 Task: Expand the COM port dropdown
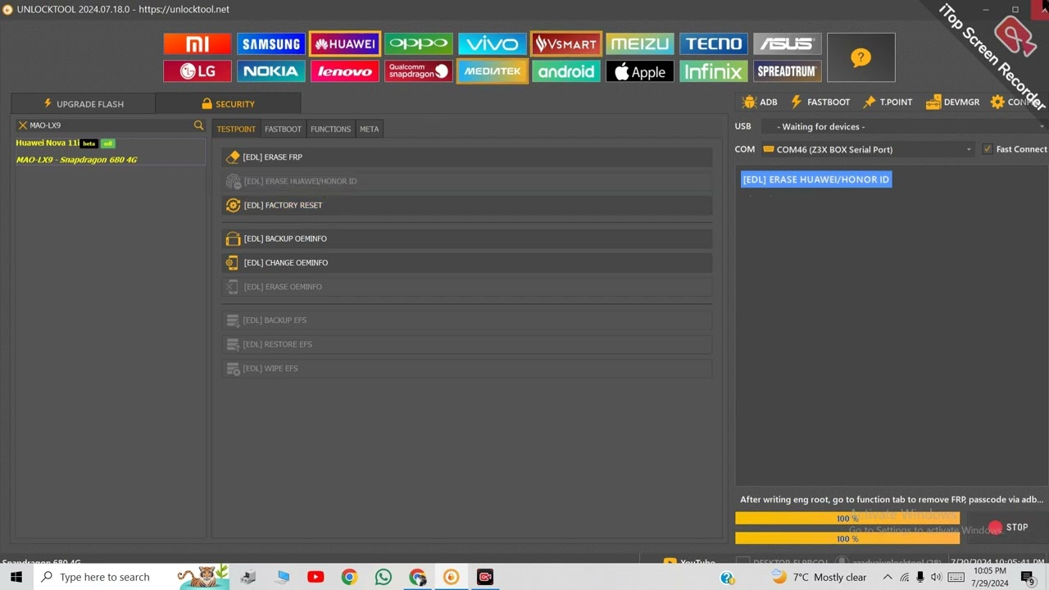(x=968, y=149)
